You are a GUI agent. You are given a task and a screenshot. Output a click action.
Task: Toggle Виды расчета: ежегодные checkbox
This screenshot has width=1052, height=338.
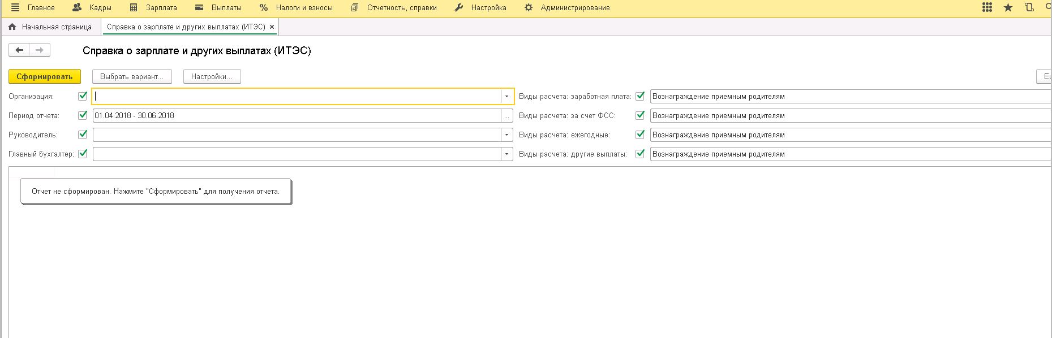(640, 135)
